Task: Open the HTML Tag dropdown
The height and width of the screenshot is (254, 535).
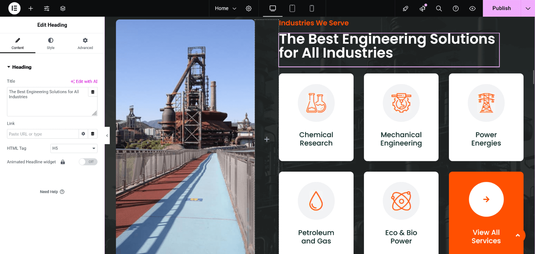Action: click(74, 148)
